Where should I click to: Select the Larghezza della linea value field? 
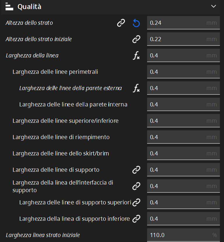[183, 55]
